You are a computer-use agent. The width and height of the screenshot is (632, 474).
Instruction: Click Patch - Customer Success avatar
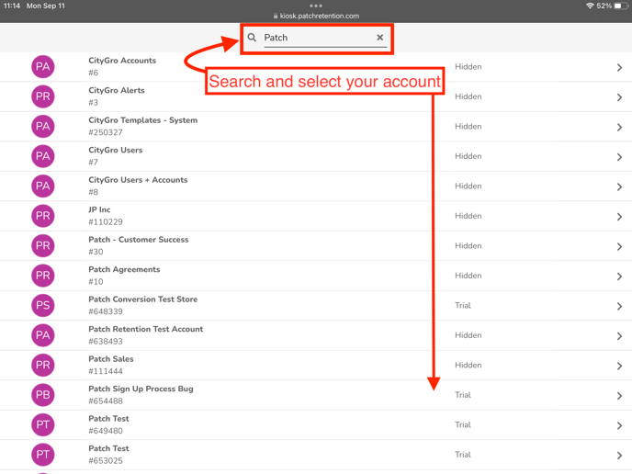43,245
